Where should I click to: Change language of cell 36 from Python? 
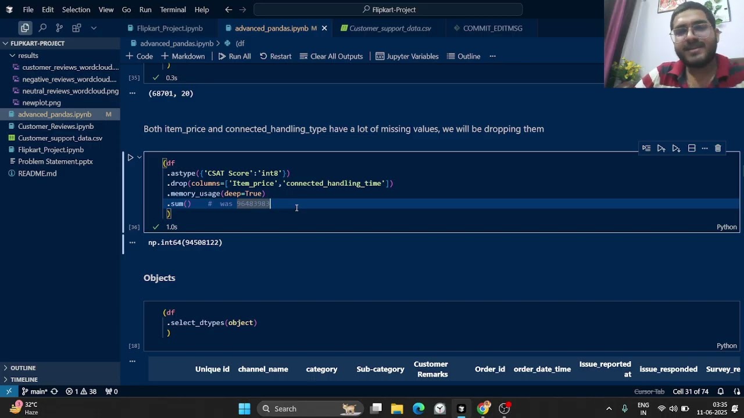tap(727, 227)
